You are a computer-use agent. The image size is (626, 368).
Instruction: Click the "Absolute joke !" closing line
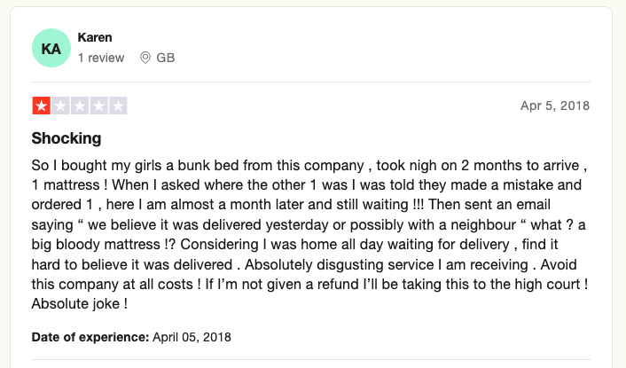(x=80, y=304)
